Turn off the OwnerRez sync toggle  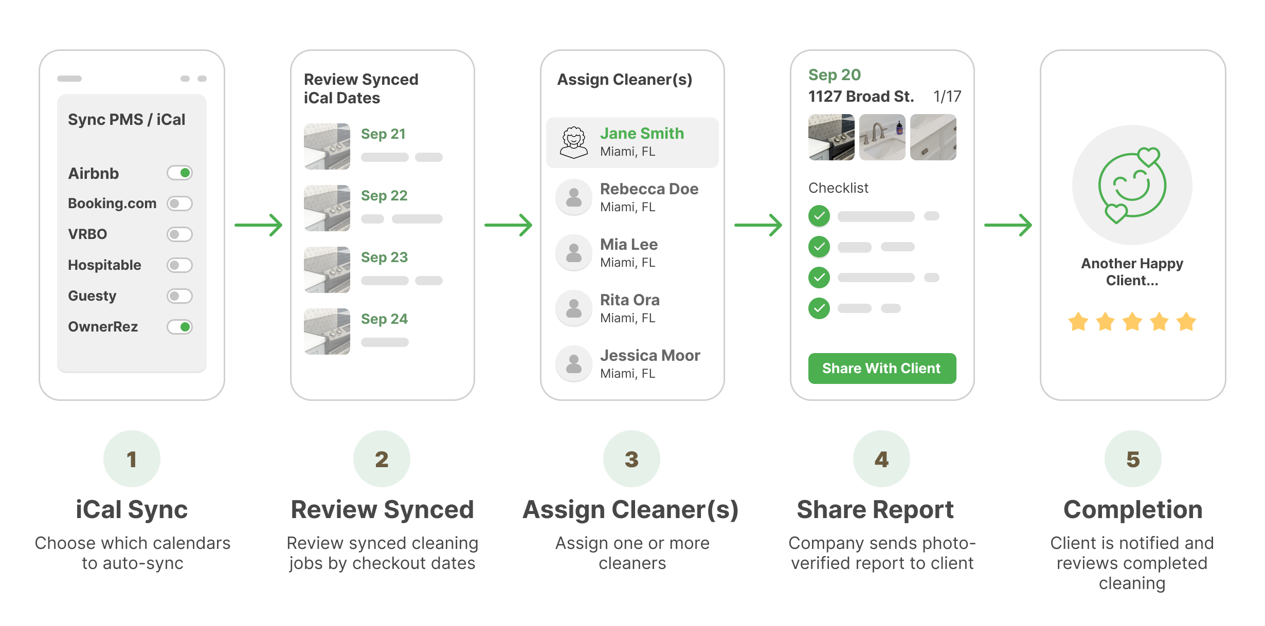click(x=179, y=326)
